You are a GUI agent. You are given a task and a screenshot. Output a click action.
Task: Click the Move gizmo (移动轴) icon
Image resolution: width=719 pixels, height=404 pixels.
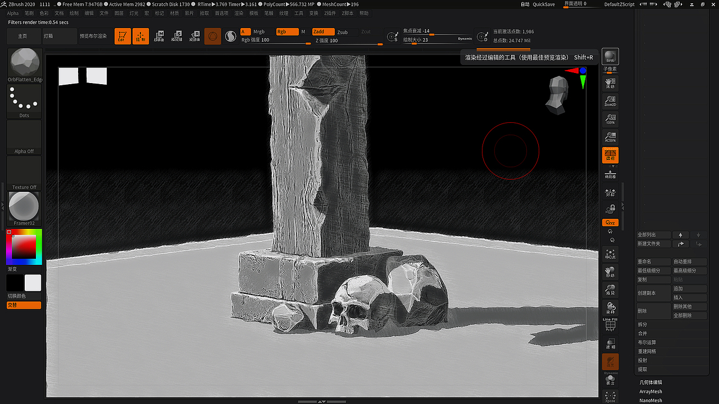160,36
